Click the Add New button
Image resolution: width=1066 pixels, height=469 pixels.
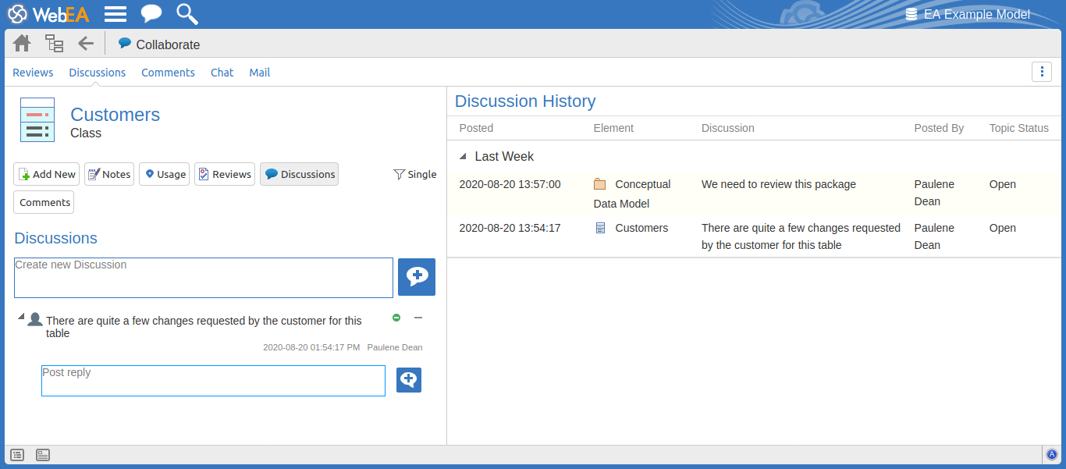(x=47, y=175)
